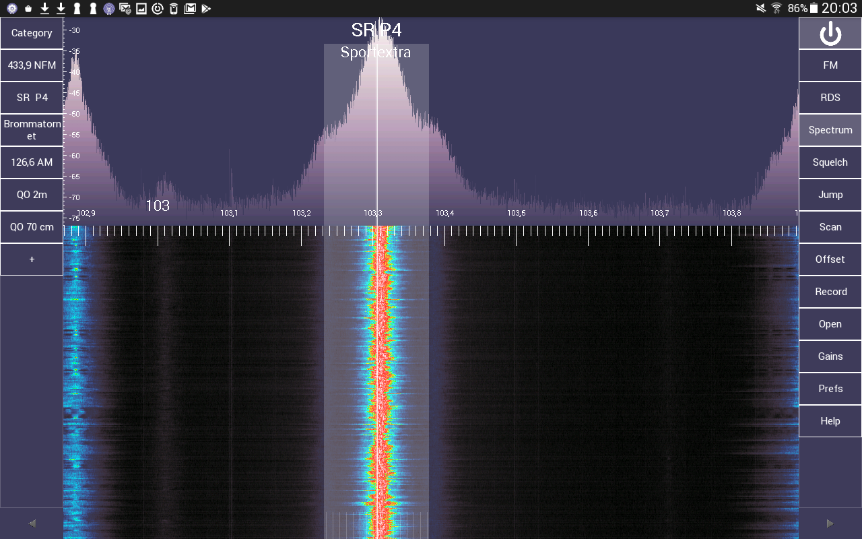Viewport: 862px width, 539px height.
Task: Open the Prefs menu
Action: (x=830, y=389)
